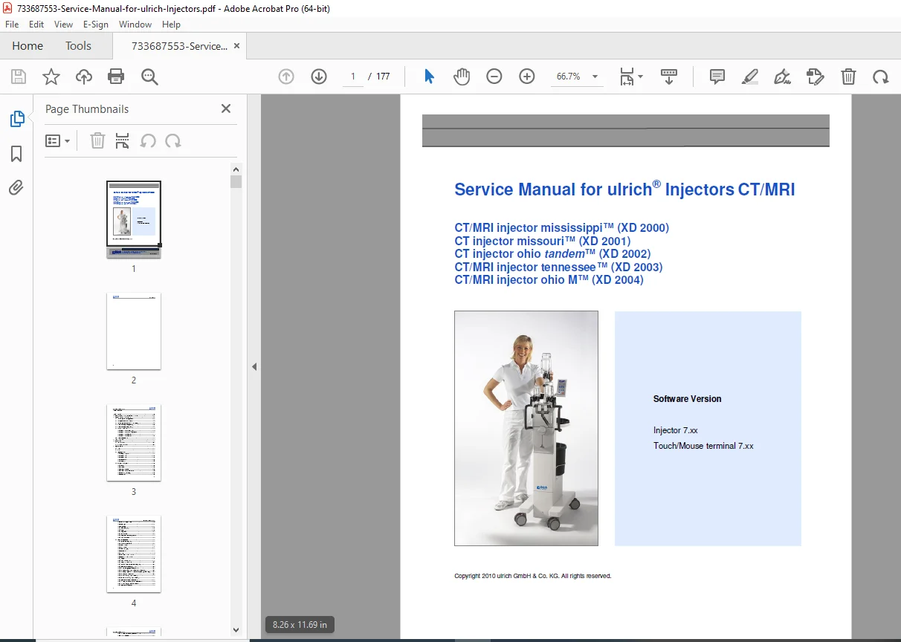
Task: Select page 3 thumbnail
Action: 134,442
